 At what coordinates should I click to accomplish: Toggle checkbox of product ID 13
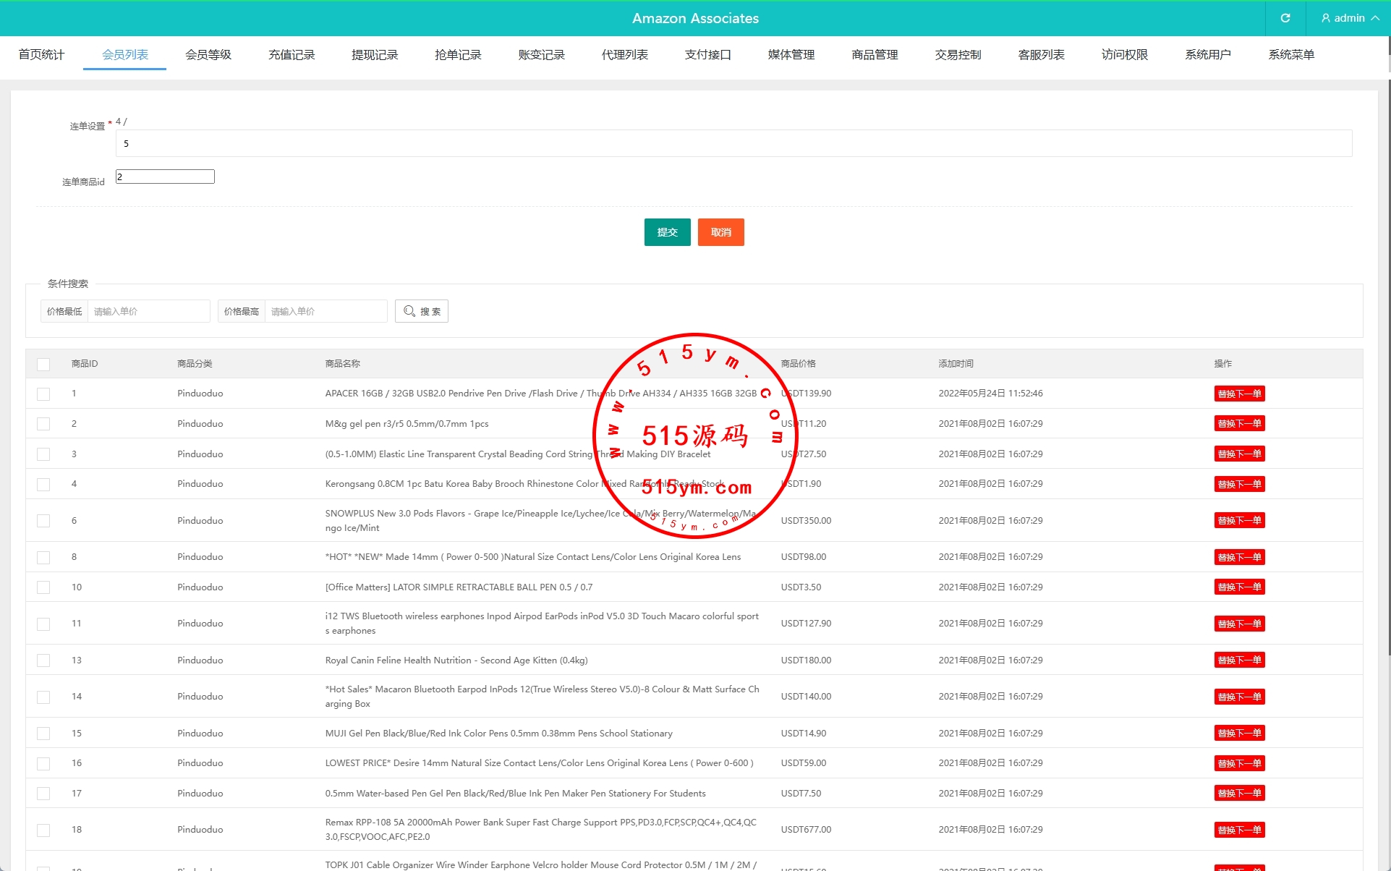43,660
